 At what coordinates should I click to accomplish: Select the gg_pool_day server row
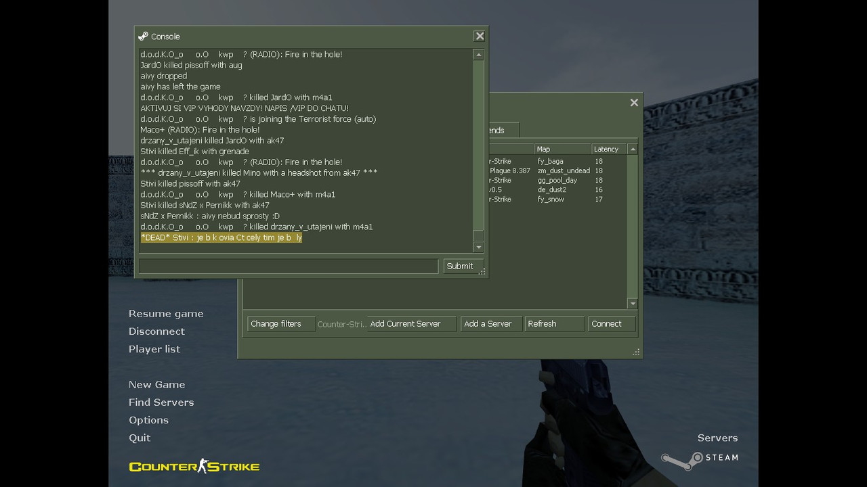tap(557, 181)
